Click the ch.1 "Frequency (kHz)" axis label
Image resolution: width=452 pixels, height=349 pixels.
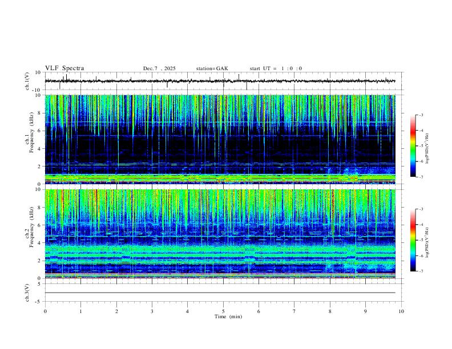click(x=32, y=132)
